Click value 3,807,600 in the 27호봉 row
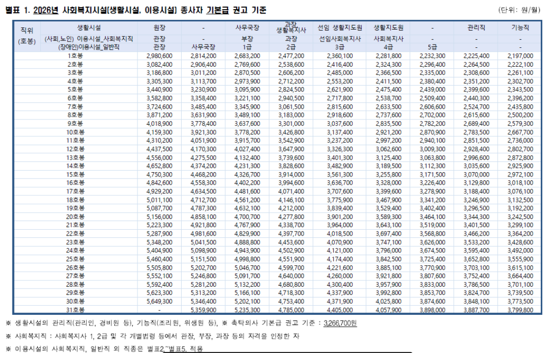This screenshot has height=353, width=552. [432, 276]
